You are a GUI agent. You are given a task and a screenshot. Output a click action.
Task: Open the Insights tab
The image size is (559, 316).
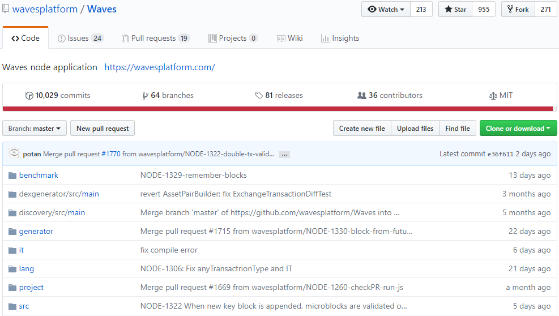coord(340,38)
